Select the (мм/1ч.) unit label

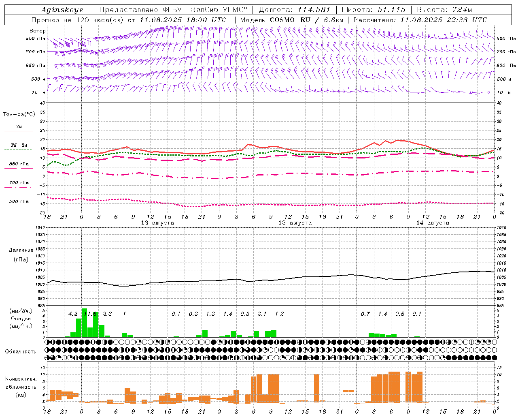pyautogui.click(x=21, y=326)
